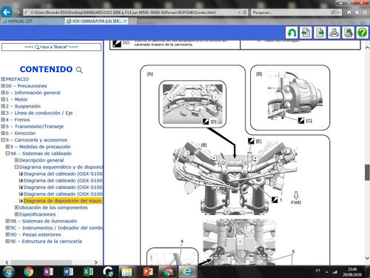Click the Pesquisar search field
370x278 pixels.
[291, 12]
